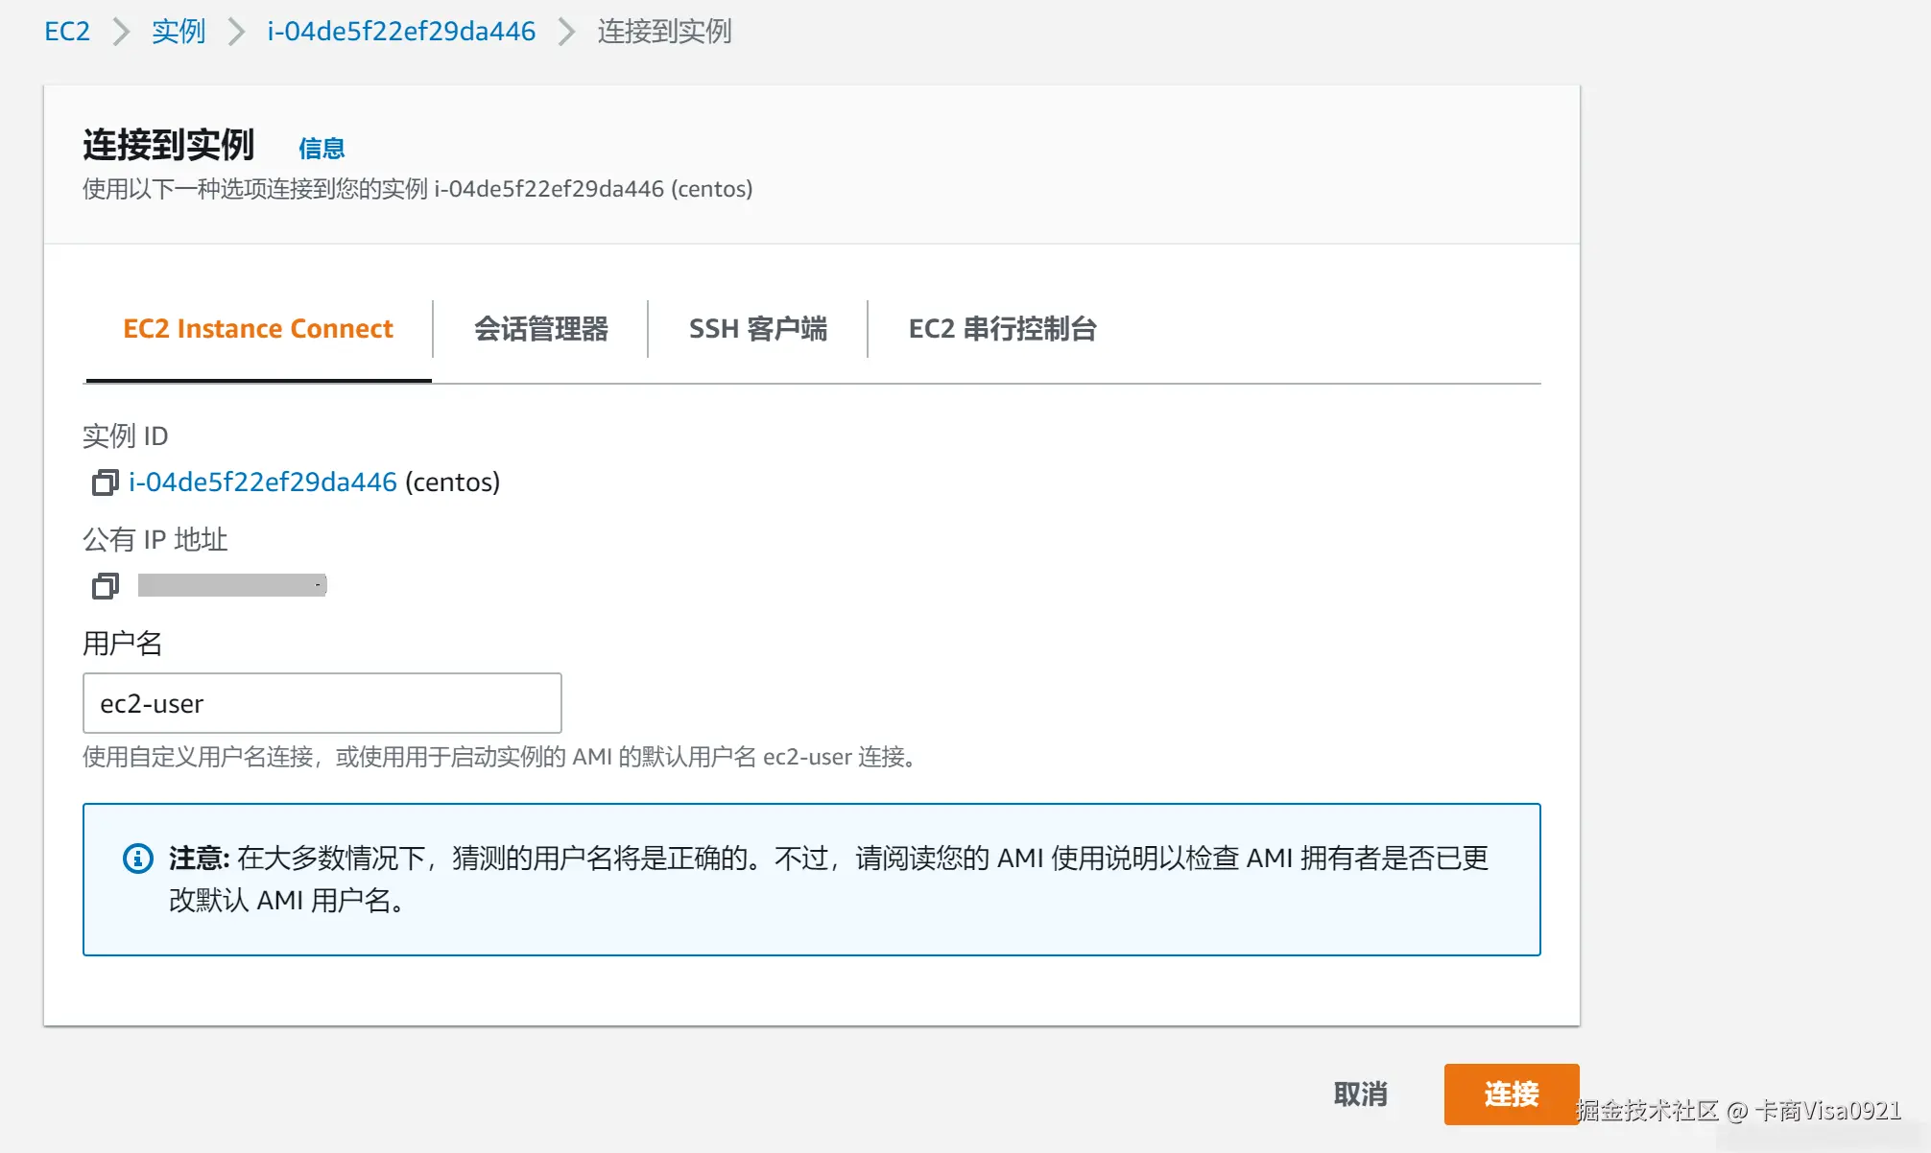Click the copy icon beside instance ID
Image resolution: width=1931 pixels, height=1153 pixels.
(x=105, y=482)
